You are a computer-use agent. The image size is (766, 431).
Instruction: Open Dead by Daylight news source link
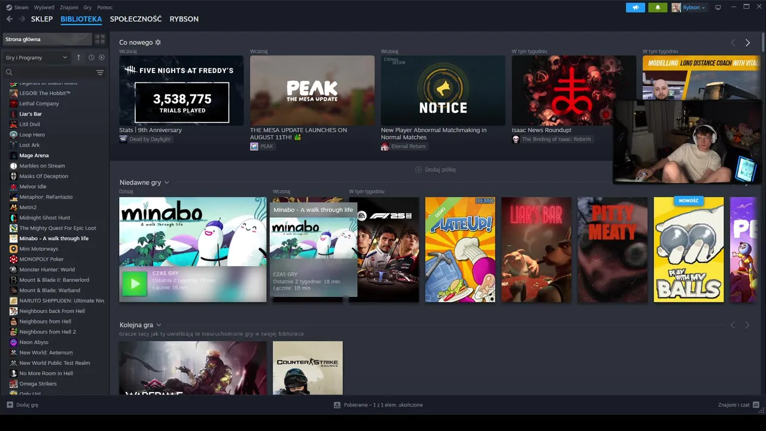click(150, 139)
